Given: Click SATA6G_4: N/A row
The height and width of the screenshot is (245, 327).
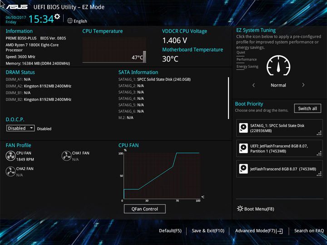Looking at the screenshot, I should point(131,98).
